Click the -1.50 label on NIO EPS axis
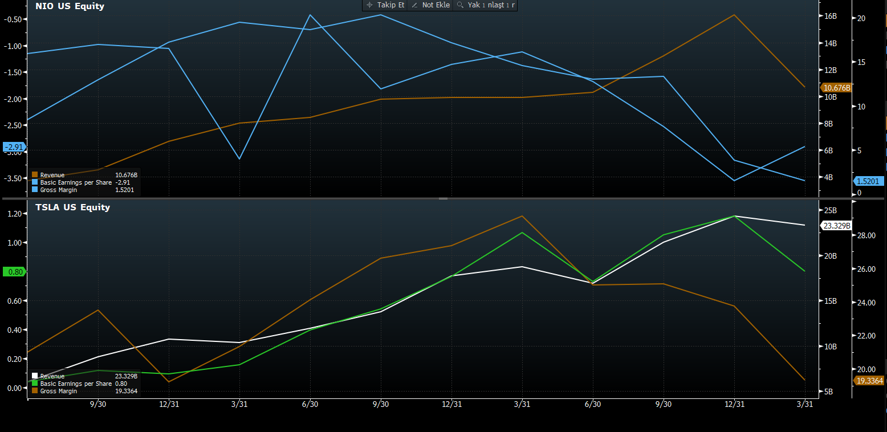Screen dimensions: 887x432 tap(13, 72)
